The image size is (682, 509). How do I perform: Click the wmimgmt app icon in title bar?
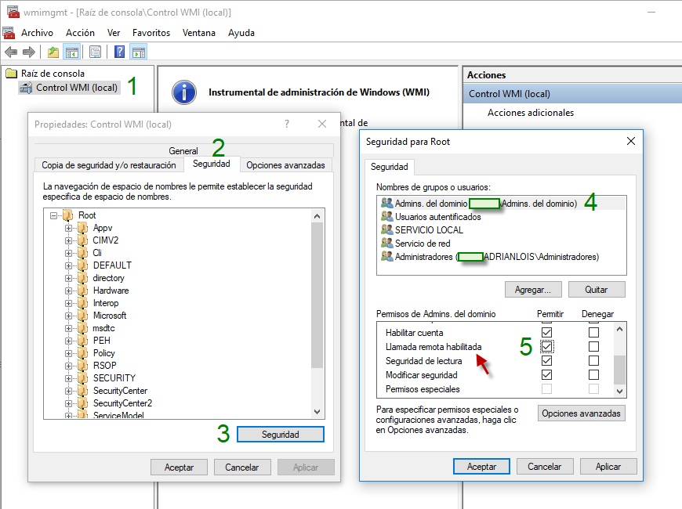[13, 13]
